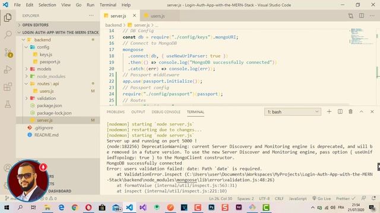
Task: Open the Terminal menu
Action: pyautogui.click(x=108, y=5)
